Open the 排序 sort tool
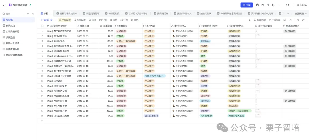309x140 pixels. point(114,20)
